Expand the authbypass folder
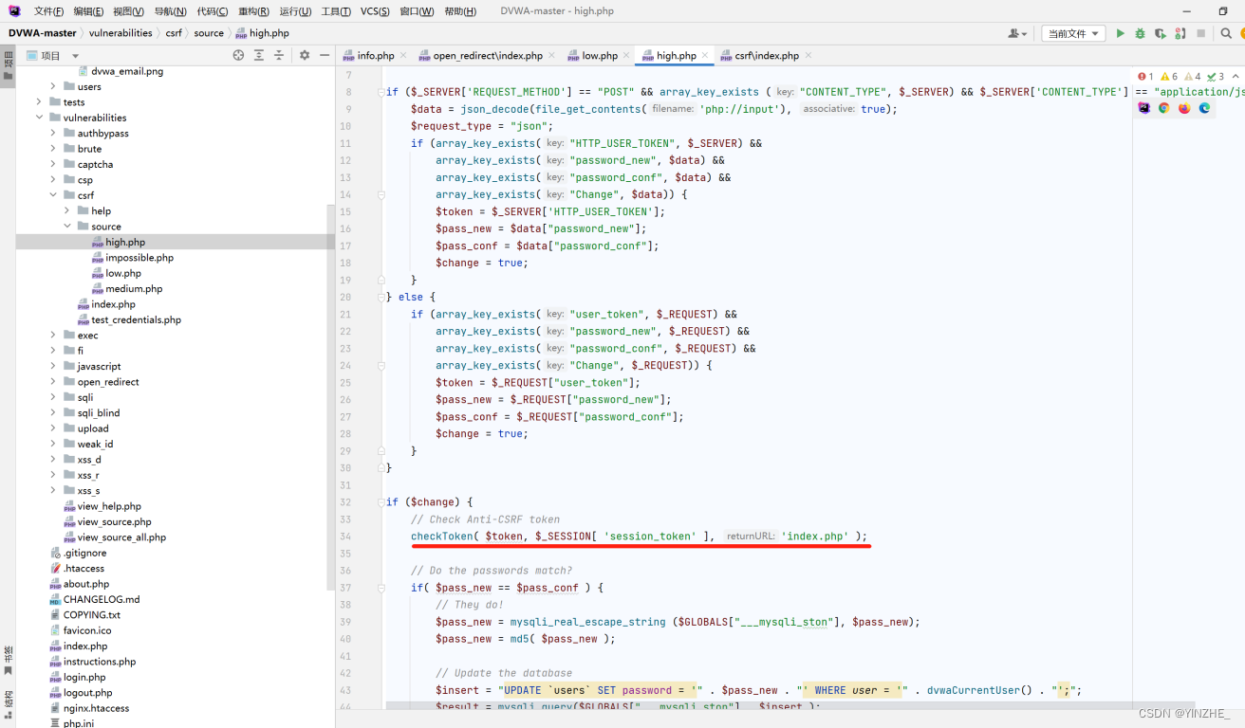Image resolution: width=1245 pixels, height=728 pixels. click(x=53, y=134)
